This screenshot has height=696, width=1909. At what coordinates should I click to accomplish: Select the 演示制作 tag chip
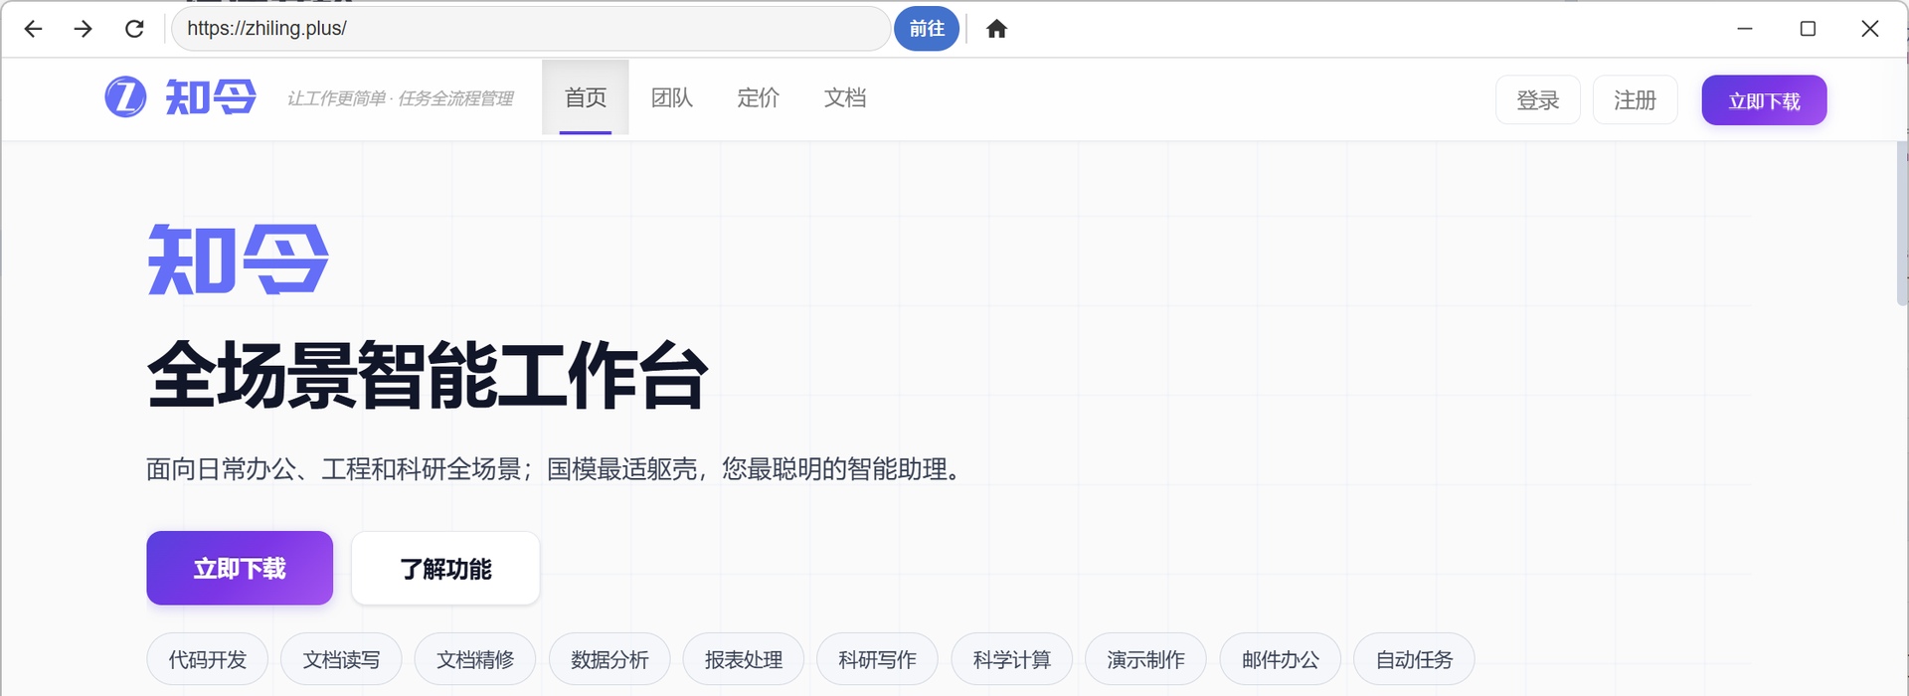[x=1145, y=659]
